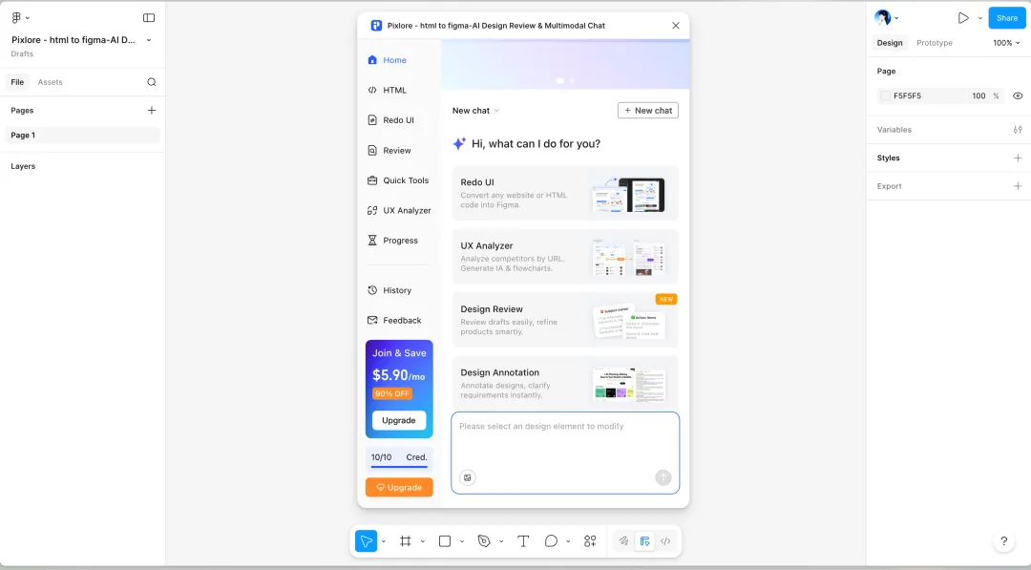Open the Design Annotation card
The width and height of the screenshot is (1031, 570).
tap(565, 382)
